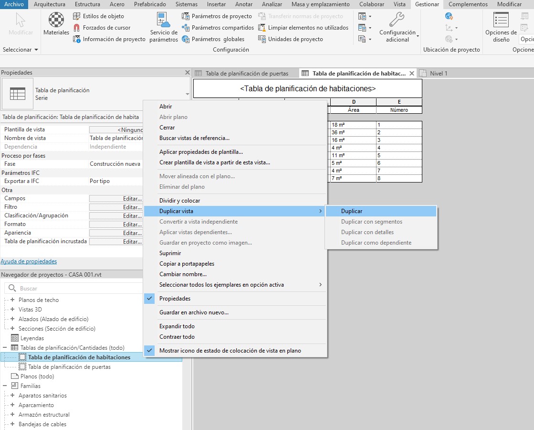Image resolution: width=534 pixels, height=430 pixels.
Task: Click Estilos de objeto icon
Action: (77, 16)
